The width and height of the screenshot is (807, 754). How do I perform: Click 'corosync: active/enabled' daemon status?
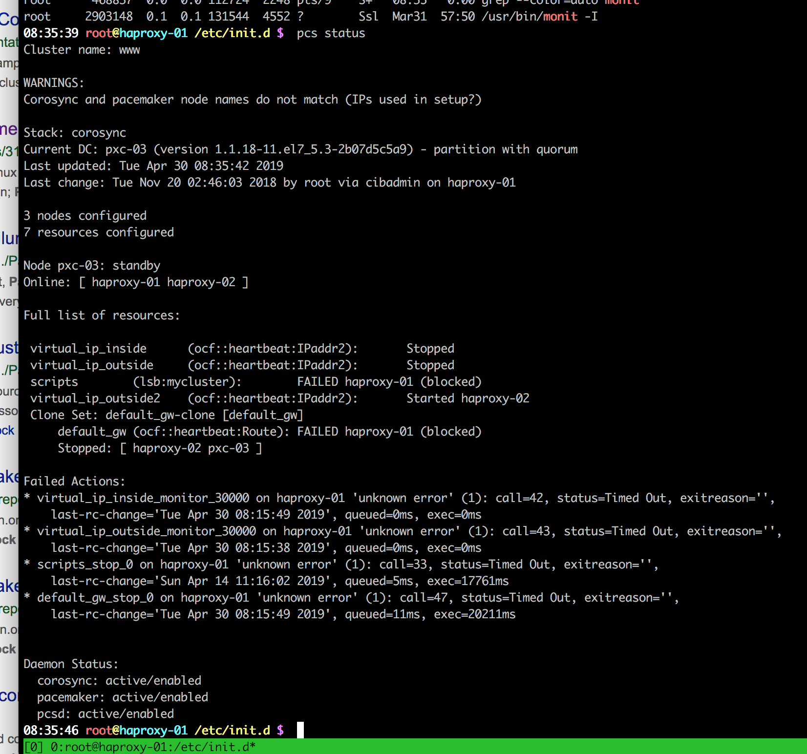pos(119,681)
